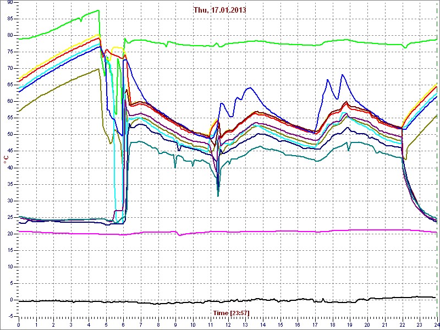Click hour '14' on the time axis
The height and width of the screenshot is (330, 440).
click(263, 324)
